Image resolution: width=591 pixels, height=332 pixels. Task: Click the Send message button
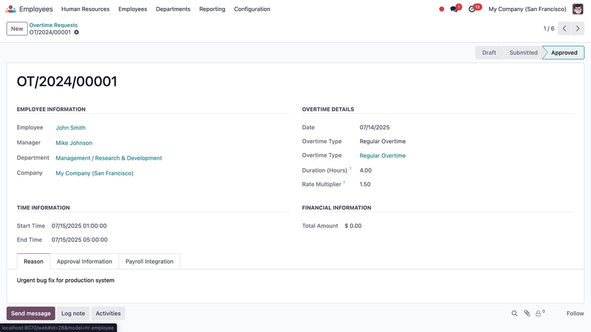coord(31,313)
